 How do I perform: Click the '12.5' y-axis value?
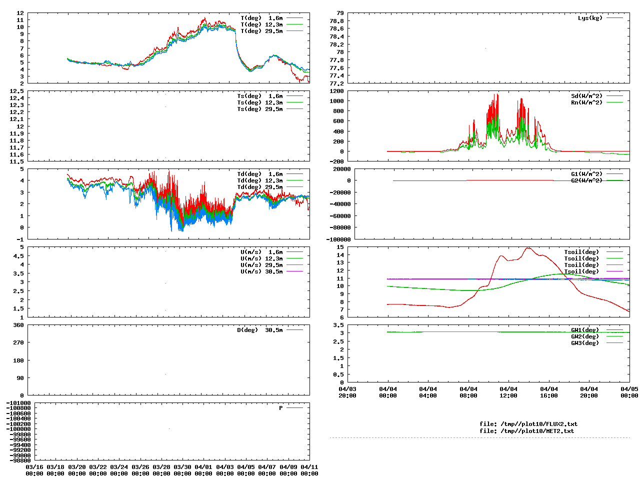16,91
